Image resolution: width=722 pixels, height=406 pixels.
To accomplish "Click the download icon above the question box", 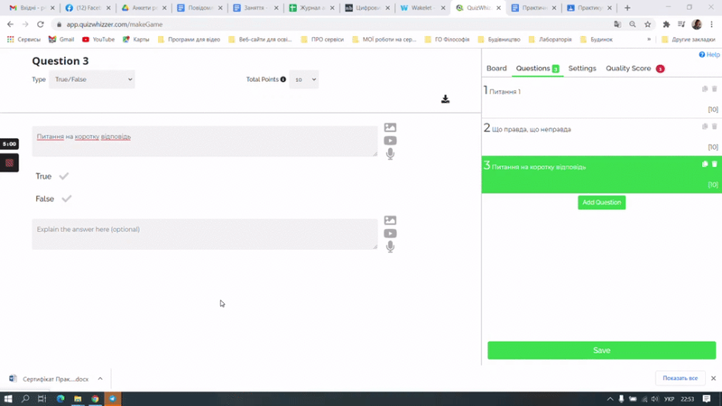I will pyautogui.click(x=445, y=99).
